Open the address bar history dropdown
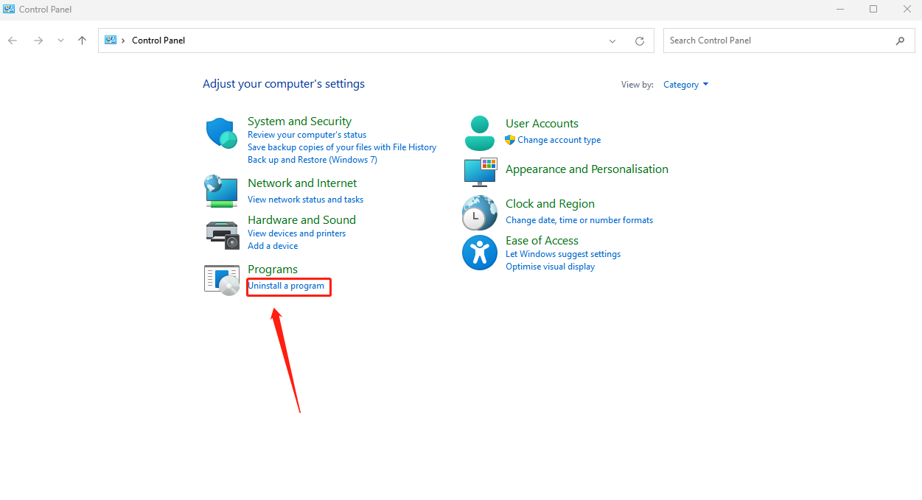Screen dimensions: 922x500 612,41
